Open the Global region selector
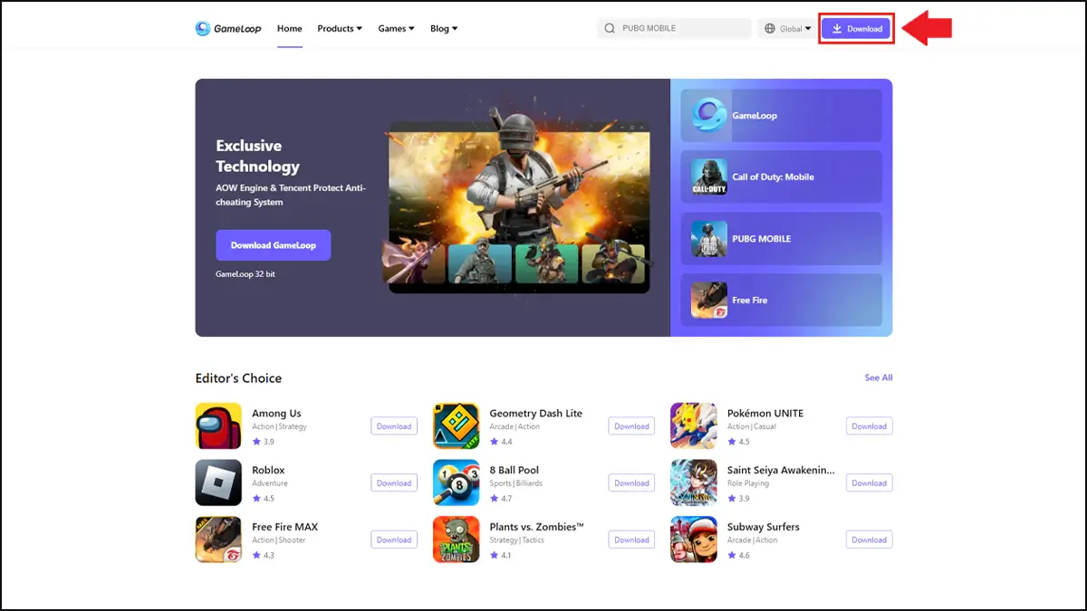The height and width of the screenshot is (611, 1087). click(787, 28)
